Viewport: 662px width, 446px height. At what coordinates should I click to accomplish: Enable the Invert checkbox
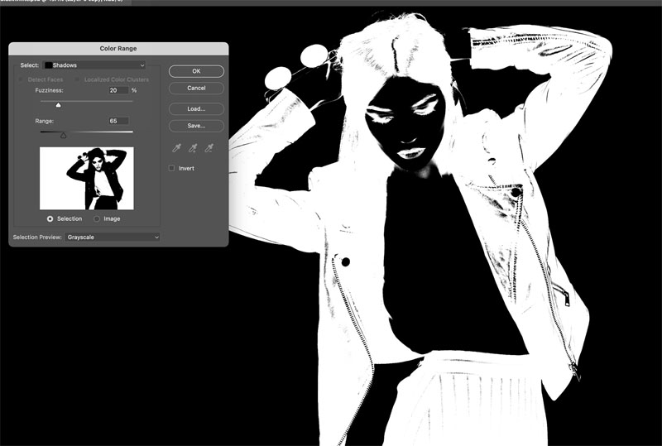[x=171, y=168]
